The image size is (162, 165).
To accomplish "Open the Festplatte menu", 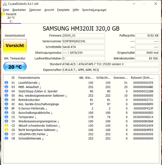I will (x=63, y=10).
